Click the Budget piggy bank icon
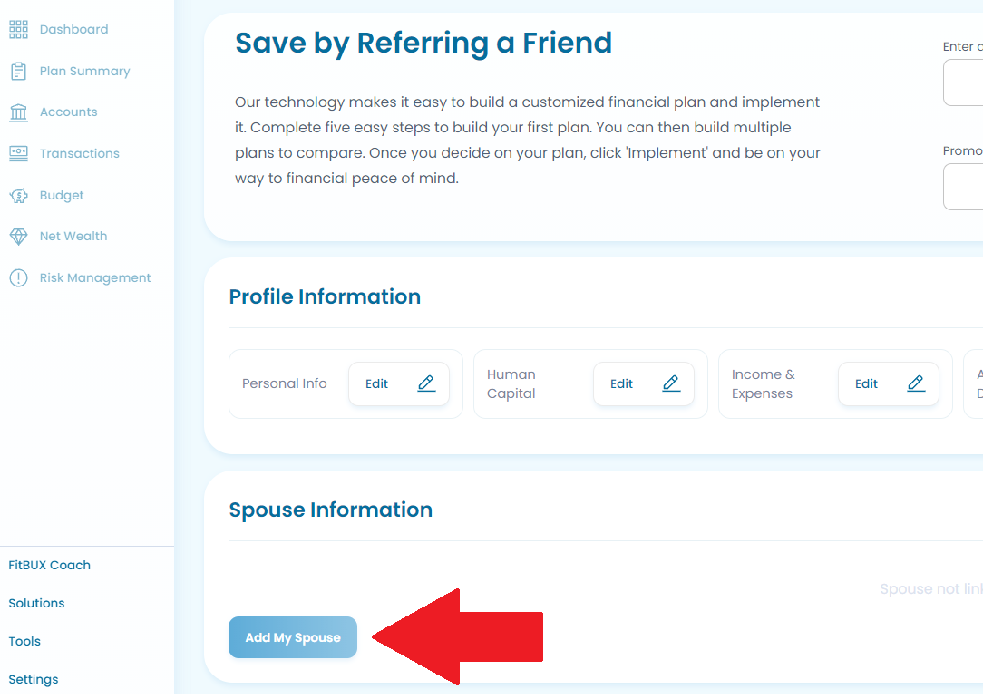 [x=18, y=196]
